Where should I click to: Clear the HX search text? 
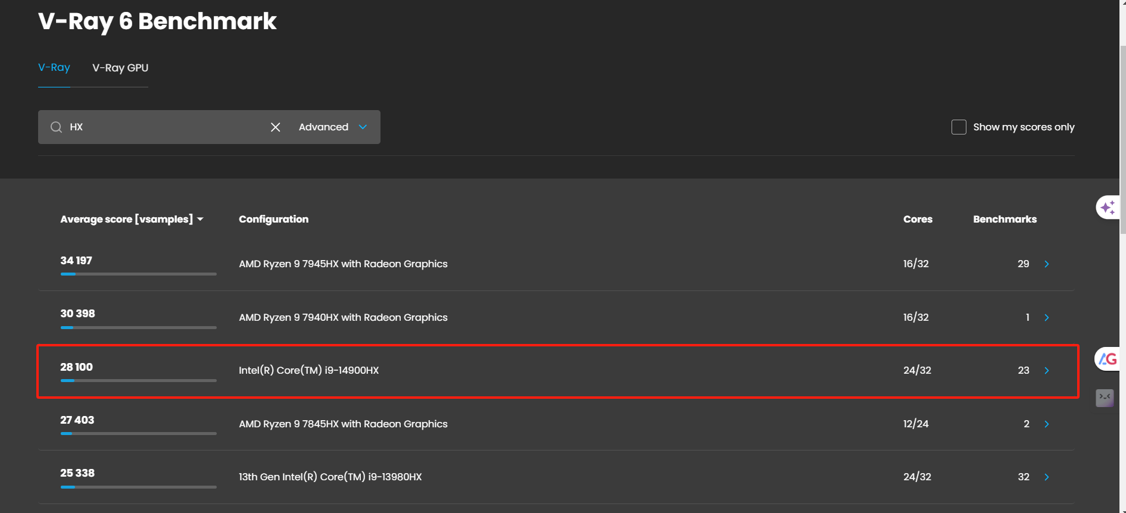tap(275, 127)
